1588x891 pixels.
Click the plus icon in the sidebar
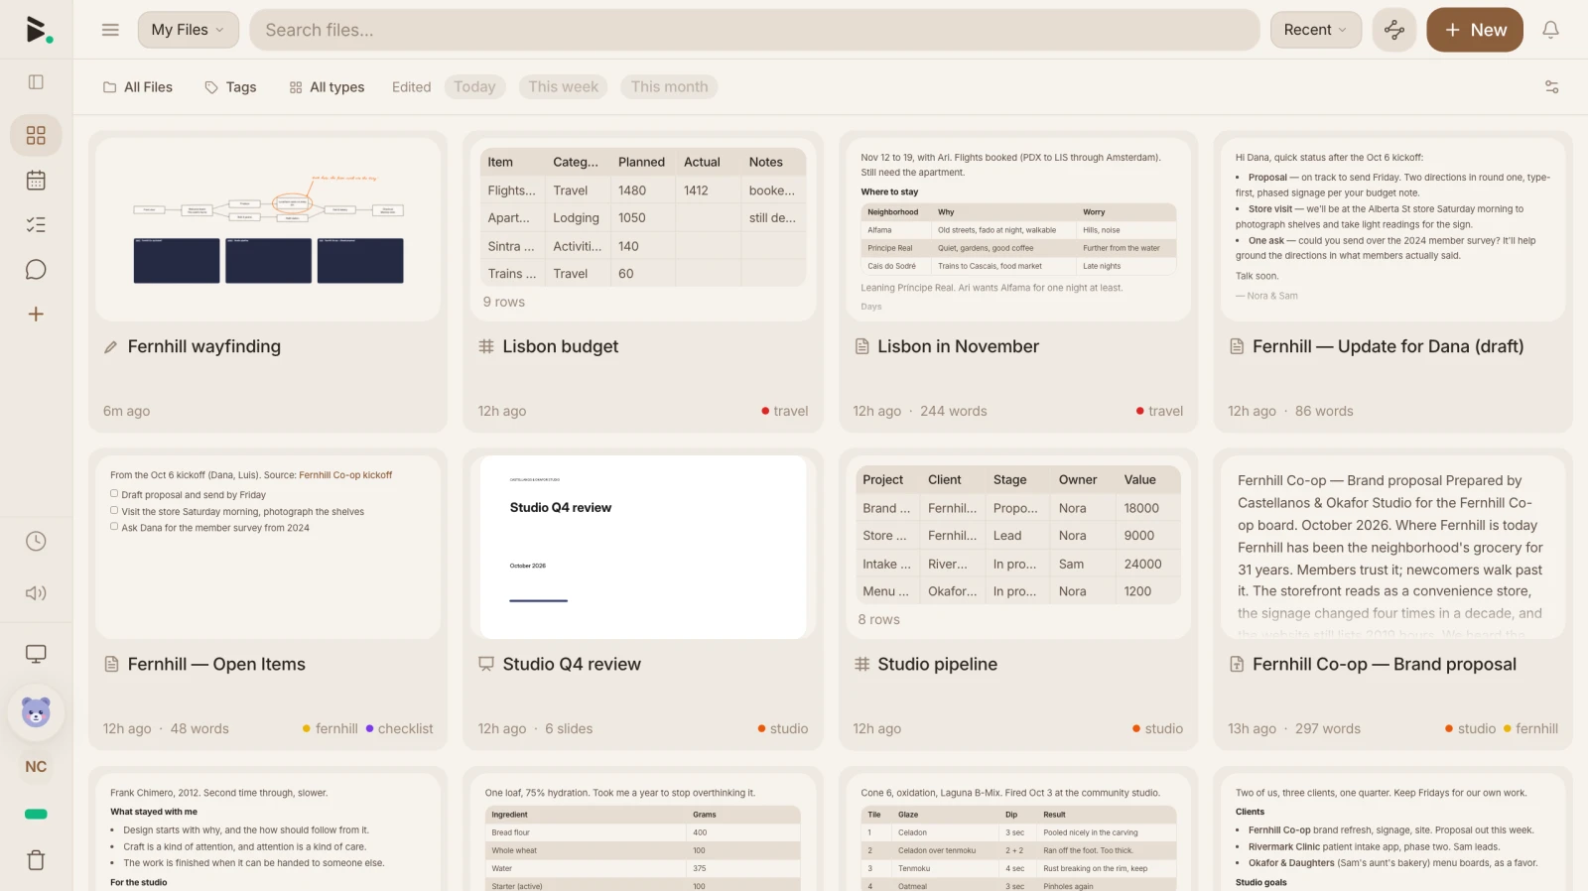click(x=36, y=315)
